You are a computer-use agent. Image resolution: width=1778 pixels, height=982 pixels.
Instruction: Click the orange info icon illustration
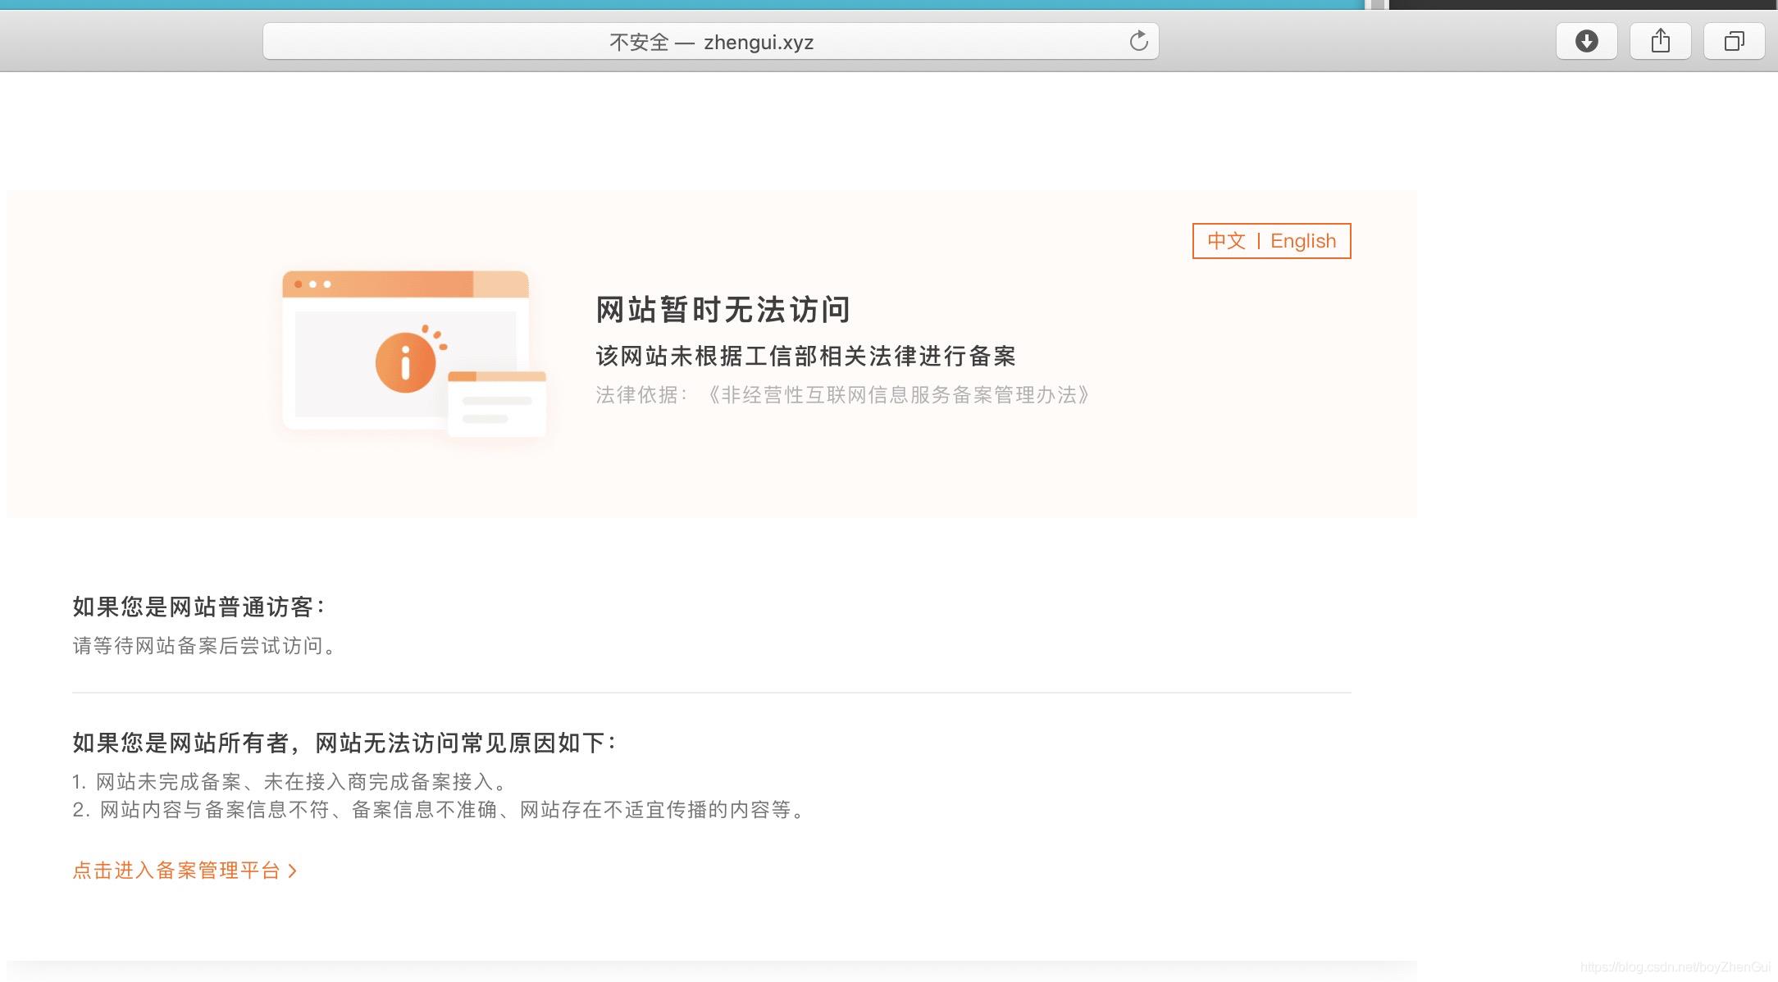[x=405, y=362]
